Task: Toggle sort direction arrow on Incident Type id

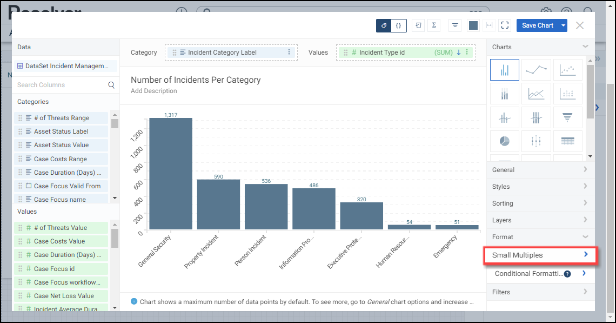Action: point(459,52)
